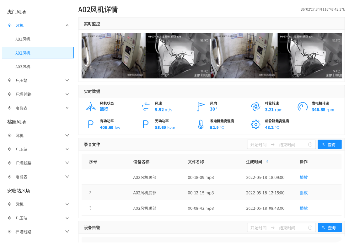The height and width of the screenshot is (245, 349).
Task: Collapse the 风机 group under 虎门风场
Action: 67,26
